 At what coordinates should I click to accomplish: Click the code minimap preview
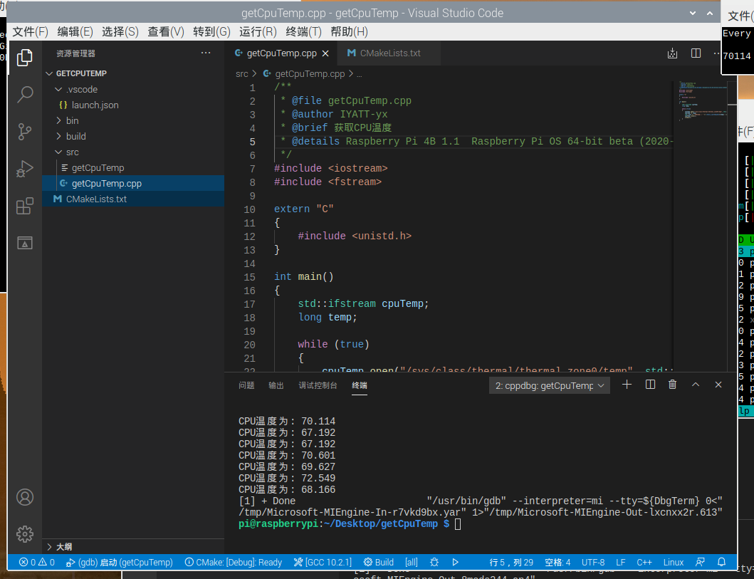coord(702,101)
